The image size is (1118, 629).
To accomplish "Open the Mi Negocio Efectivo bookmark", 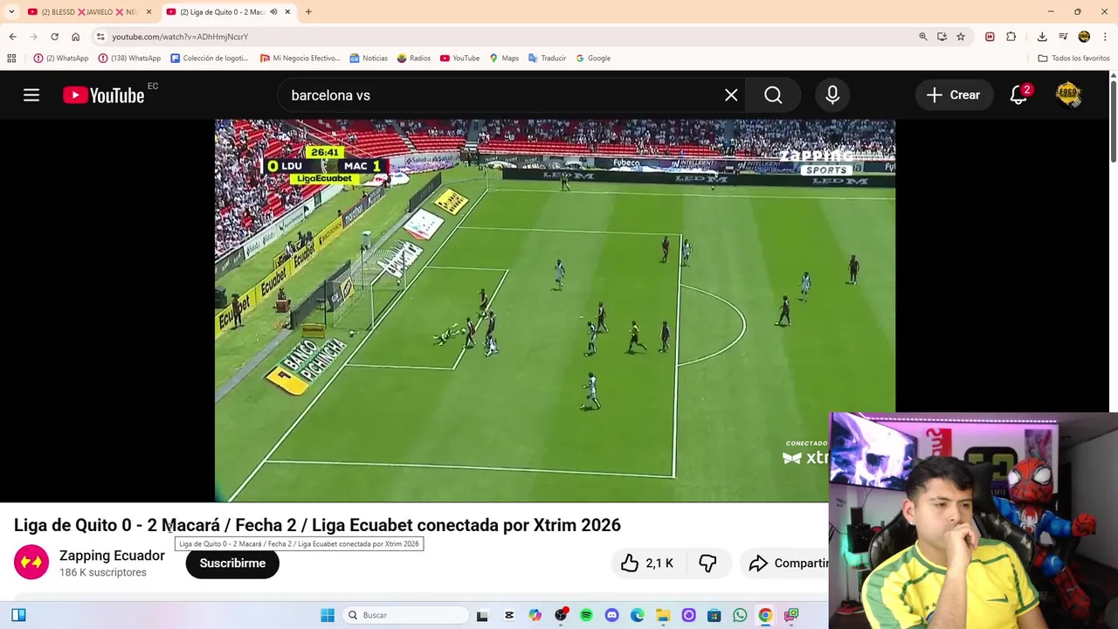I will pos(300,59).
